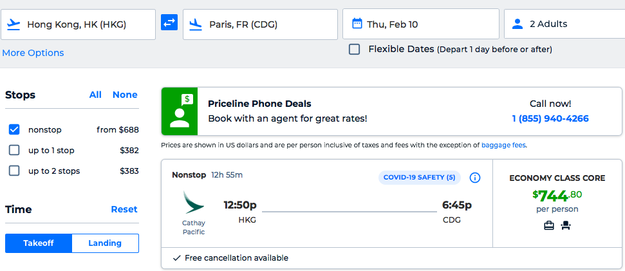Tick the Flexible Dates checkbox
The width and height of the screenshot is (625, 271).
click(x=354, y=49)
